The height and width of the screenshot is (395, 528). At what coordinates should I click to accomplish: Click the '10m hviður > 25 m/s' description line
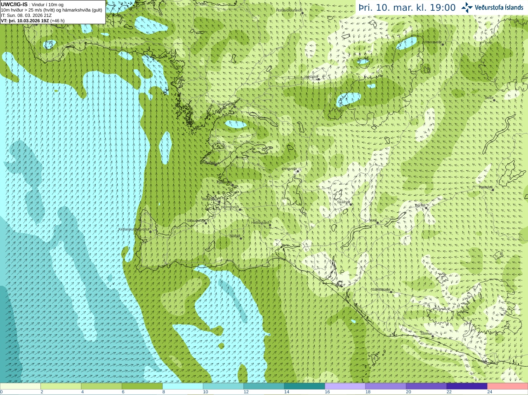click(52, 10)
